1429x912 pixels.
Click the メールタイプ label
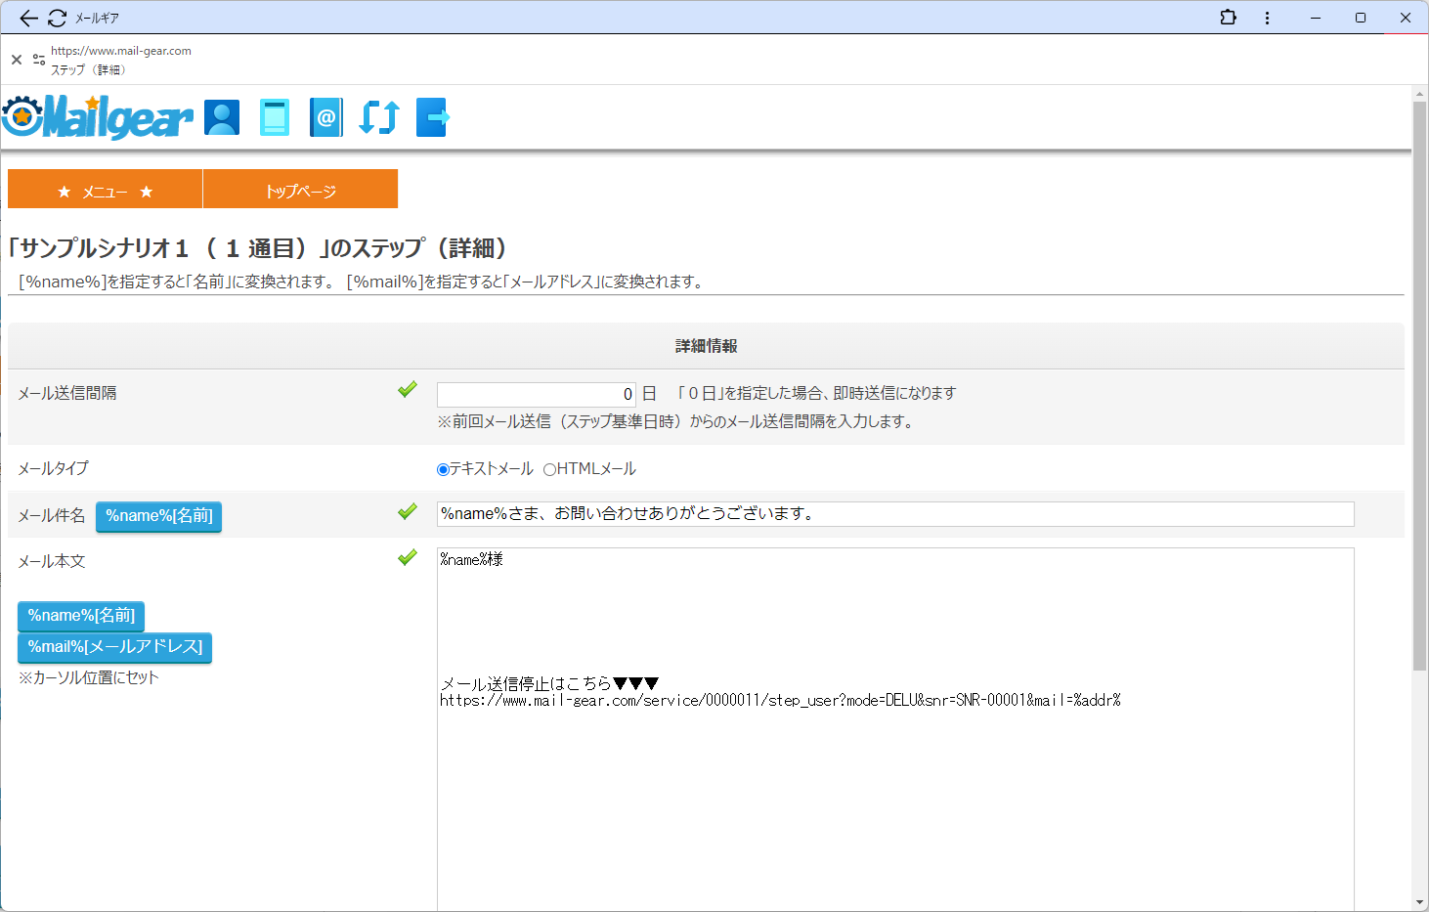click(x=53, y=468)
